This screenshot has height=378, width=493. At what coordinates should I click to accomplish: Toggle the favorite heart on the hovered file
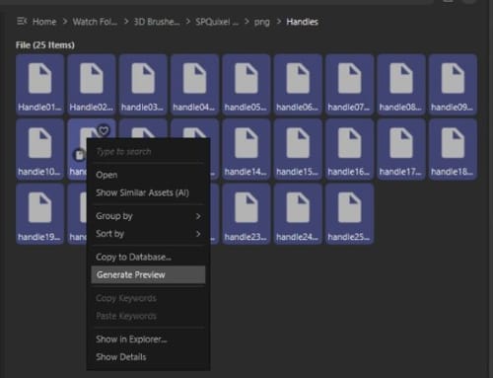[x=104, y=131]
